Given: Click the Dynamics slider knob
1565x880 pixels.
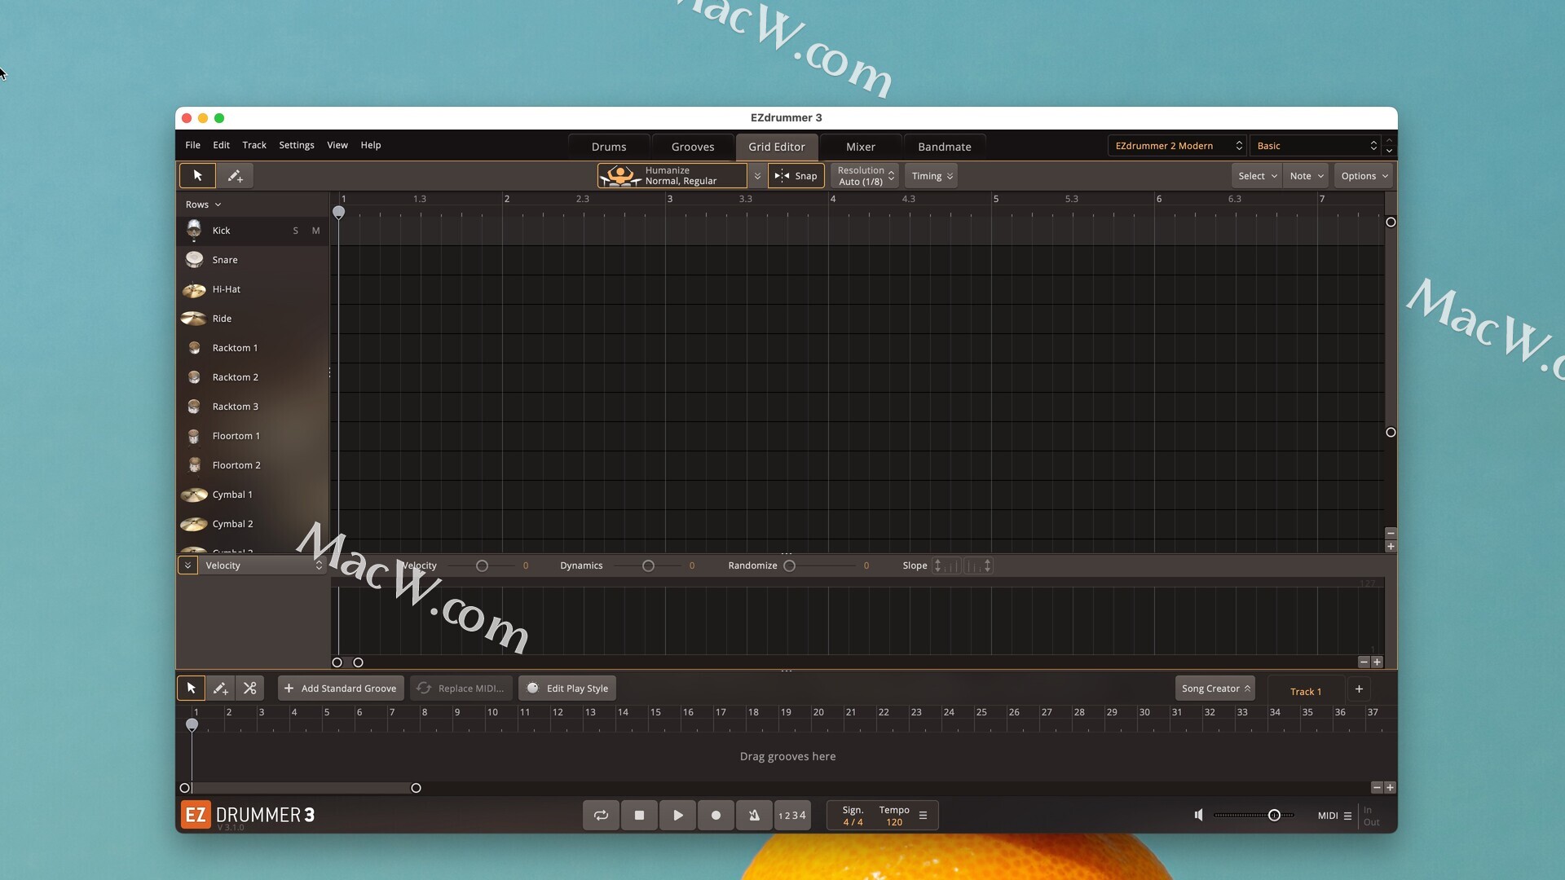Looking at the screenshot, I should pyautogui.click(x=648, y=565).
